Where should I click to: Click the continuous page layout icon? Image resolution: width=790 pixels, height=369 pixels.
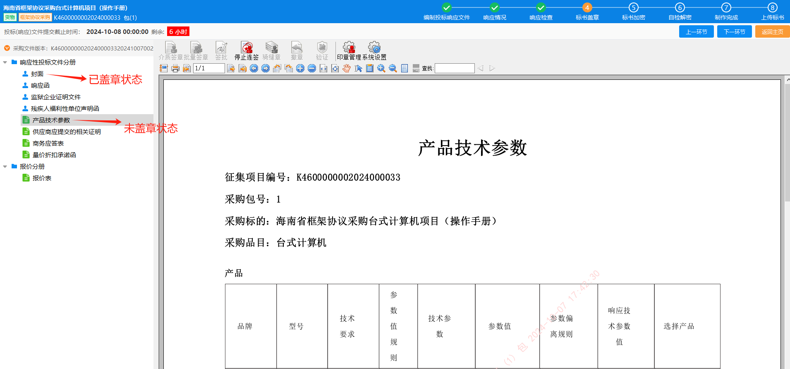click(x=416, y=68)
